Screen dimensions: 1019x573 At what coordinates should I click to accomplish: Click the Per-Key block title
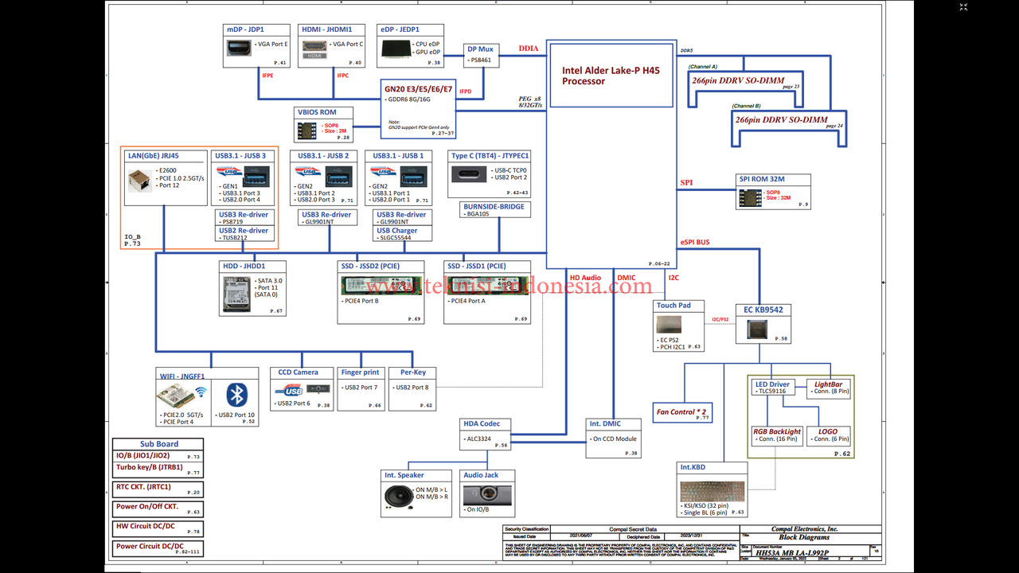coord(413,372)
